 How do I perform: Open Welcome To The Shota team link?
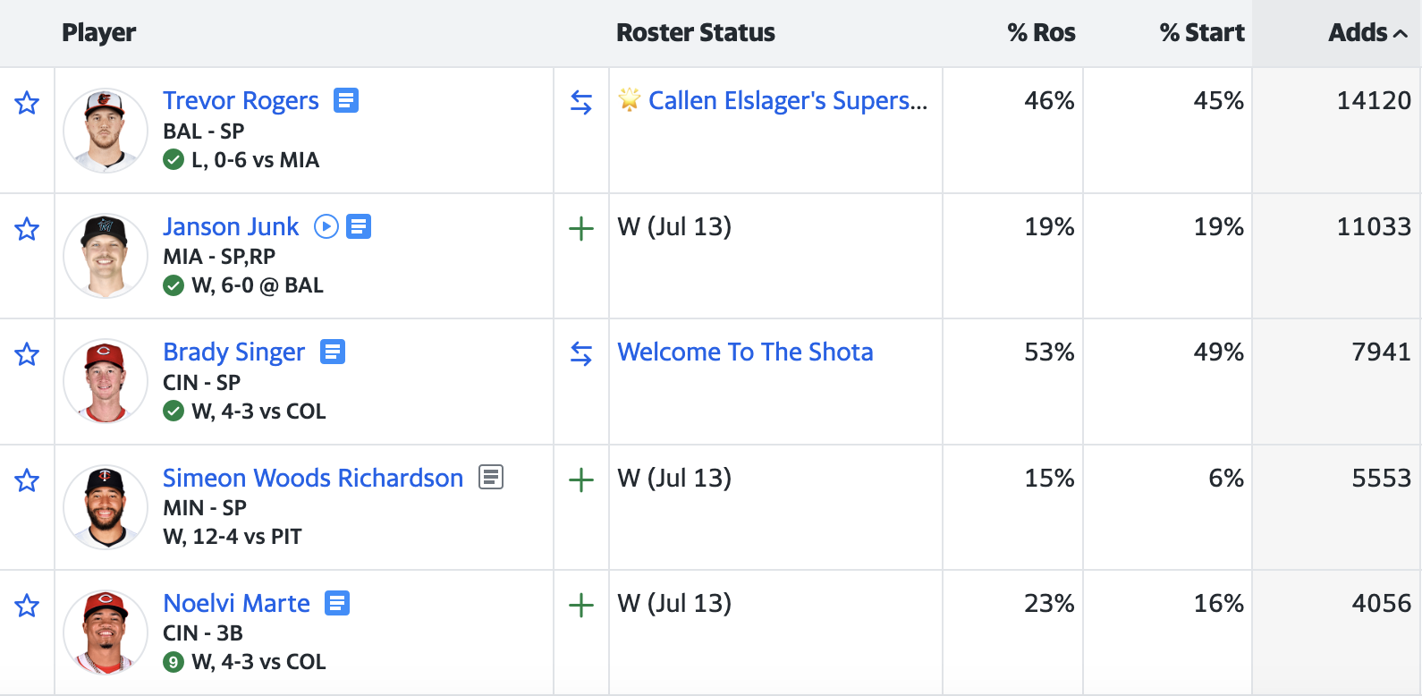point(745,352)
